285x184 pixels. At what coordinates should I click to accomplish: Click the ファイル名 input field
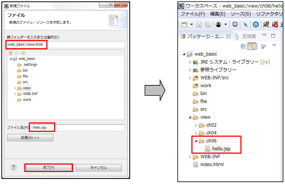(78, 127)
